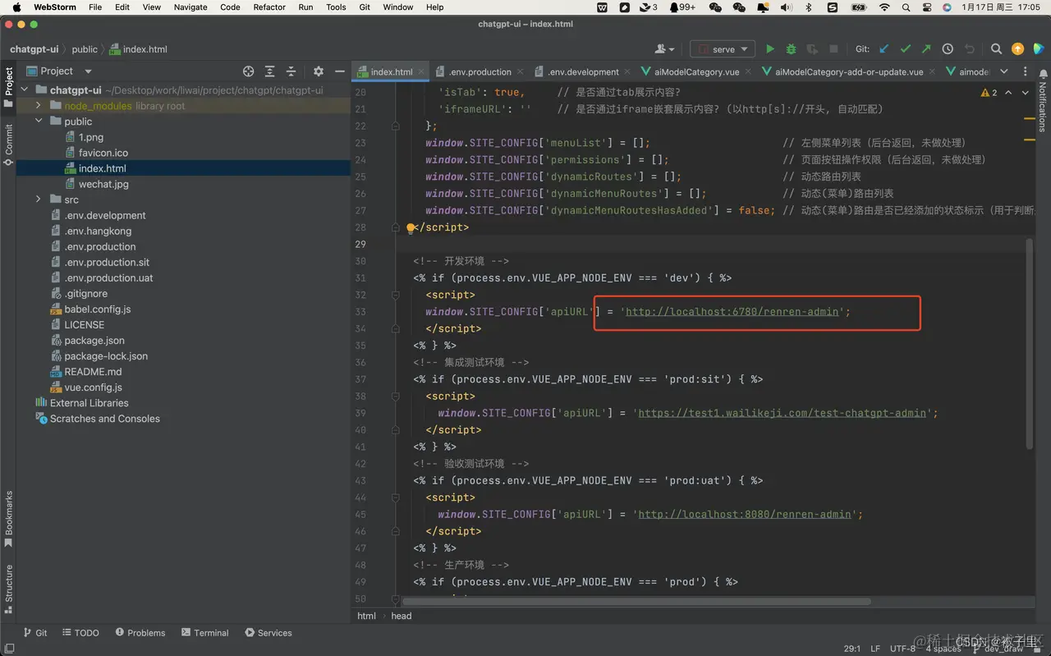Commit changes with the green Git checkmark
1051x656 pixels.
(x=906, y=49)
